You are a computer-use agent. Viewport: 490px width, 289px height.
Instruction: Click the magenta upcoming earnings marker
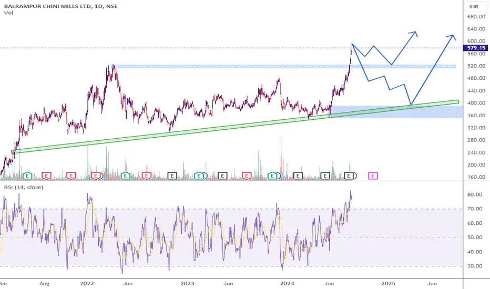(373, 176)
